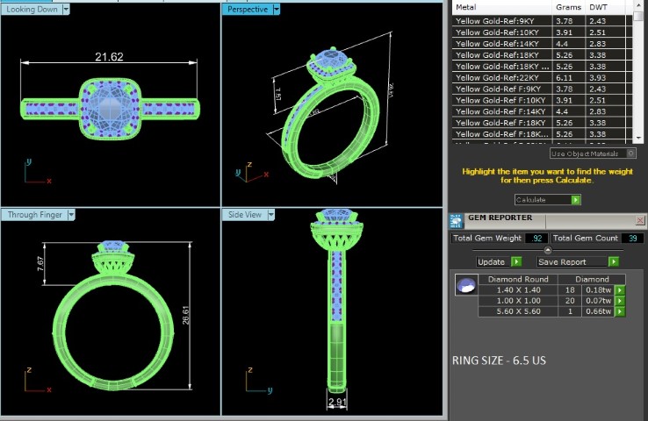Image resolution: width=648 pixels, height=421 pixels.
Task: Click green arrow for 0.66tw diamond row
Action: pyautogui.click(x=619, y=310)
